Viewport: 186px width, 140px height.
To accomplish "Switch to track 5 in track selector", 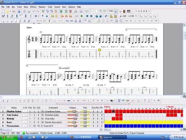I will (x=146, y=11).
